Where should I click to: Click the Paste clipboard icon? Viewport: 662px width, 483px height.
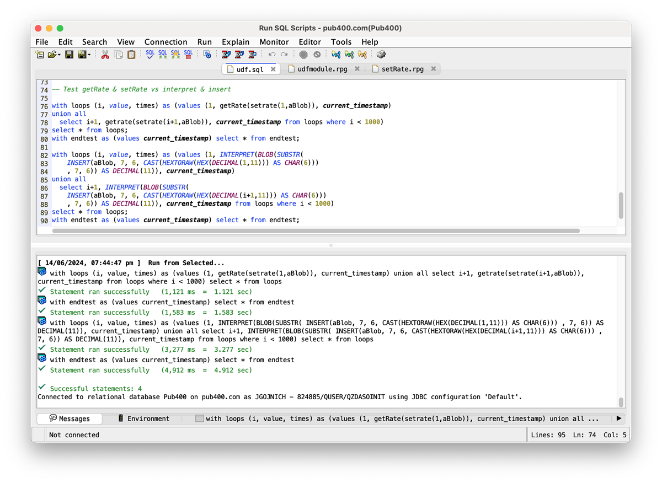pyautogui.click(x=131, y=55)
